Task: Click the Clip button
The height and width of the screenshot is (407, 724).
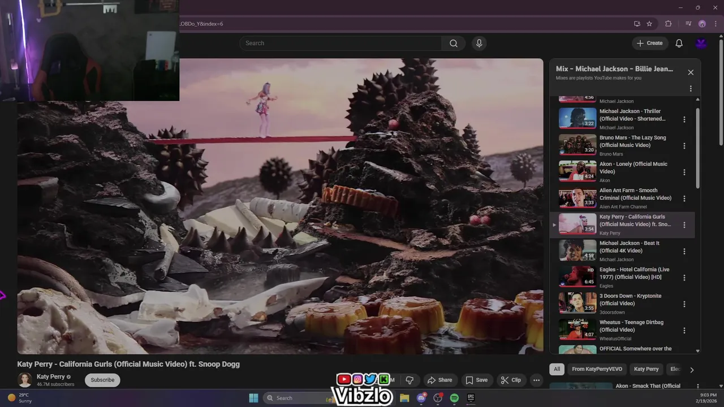Action: coord(511,380)
